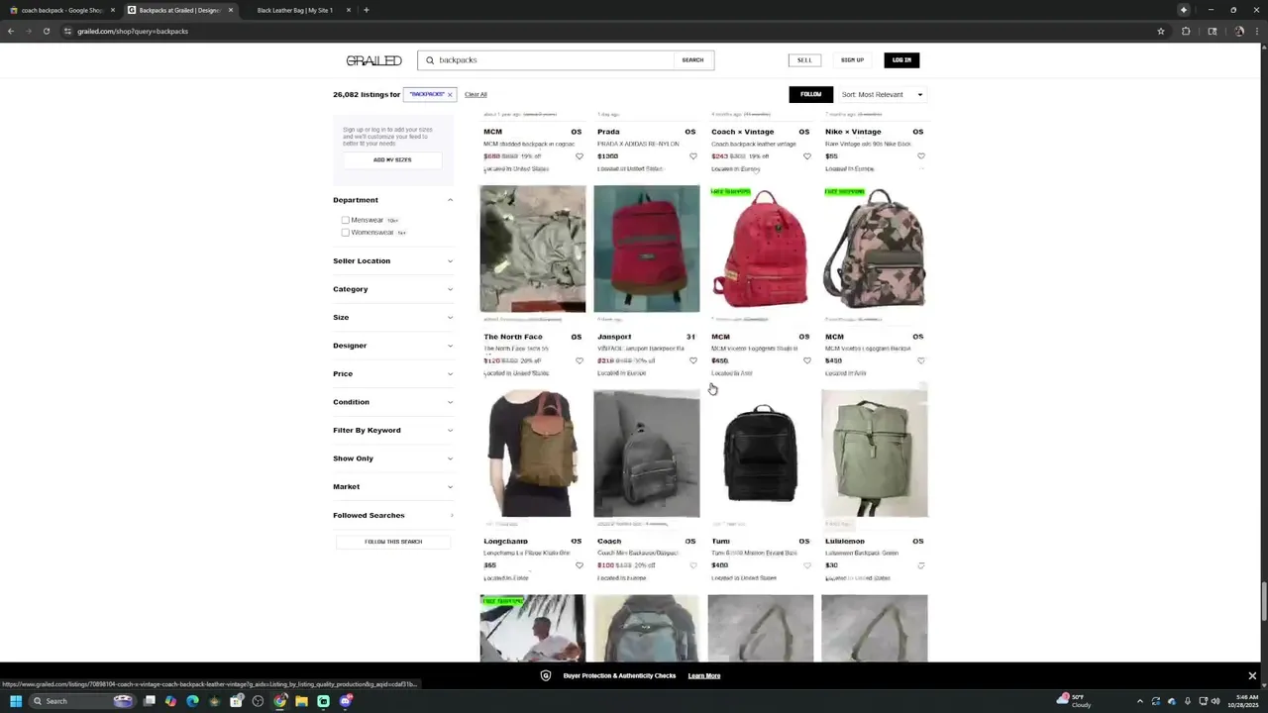Click the SIGN UP link

point(852,60)
